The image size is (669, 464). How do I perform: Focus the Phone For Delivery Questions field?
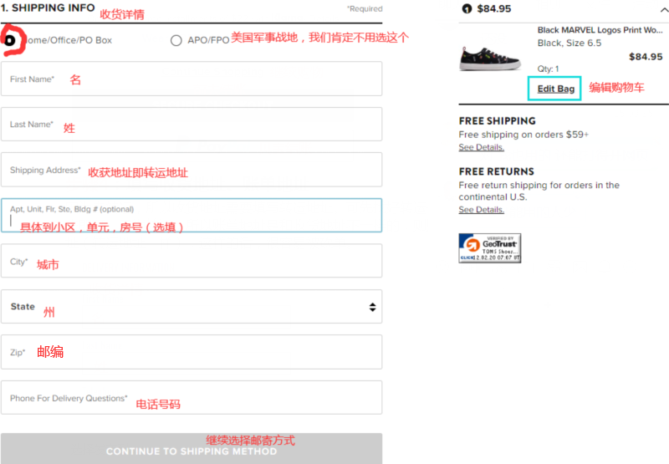pos(192,398)
